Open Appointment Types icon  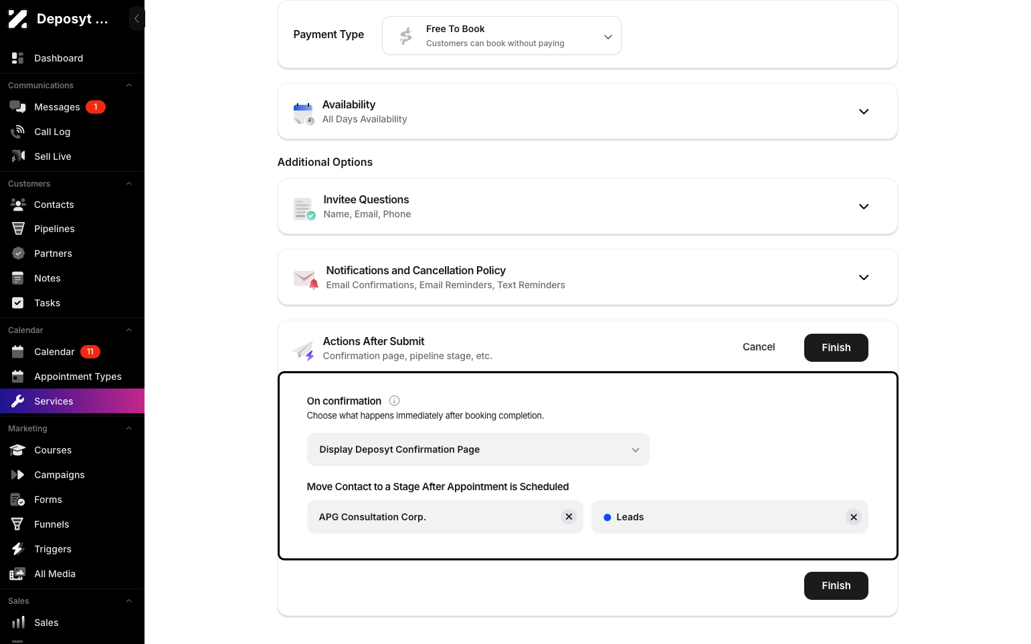18,377
